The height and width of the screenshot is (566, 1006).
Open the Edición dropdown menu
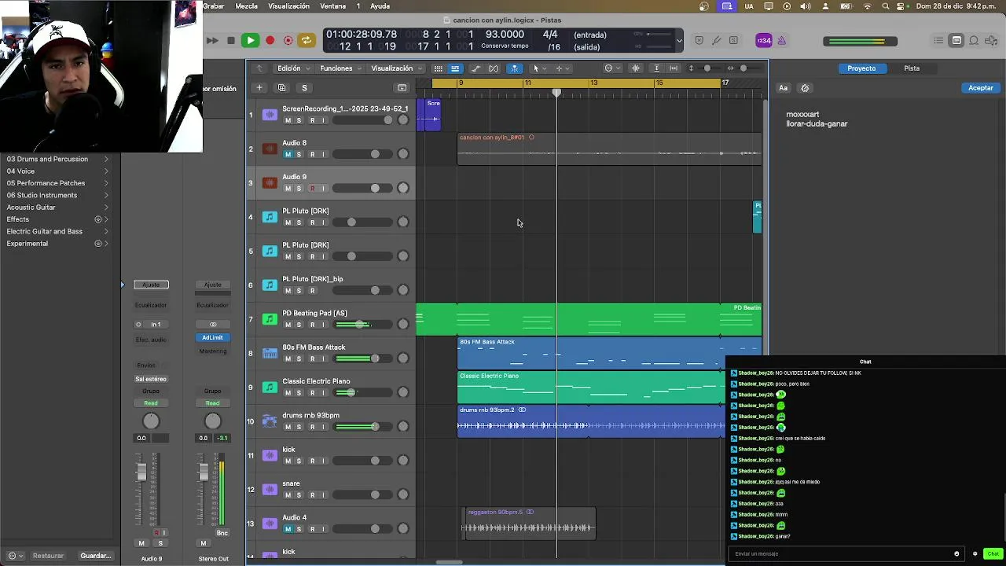293,68
